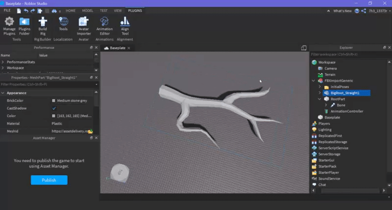Viewport: 392px width, 210px height.
Task: Click the Color property swatch
Action: coord(53,116)
